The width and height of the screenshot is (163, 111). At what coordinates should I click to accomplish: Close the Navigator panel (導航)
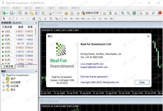pyautogui.click(x=36, y=71)
